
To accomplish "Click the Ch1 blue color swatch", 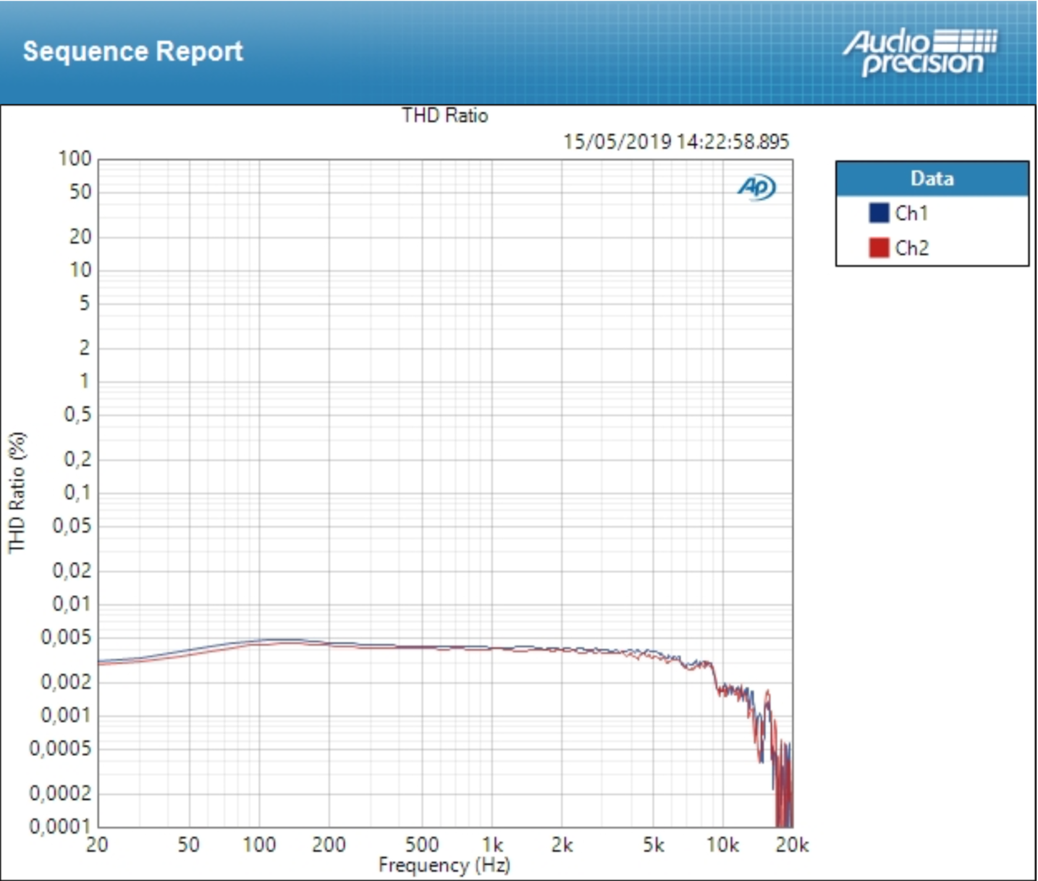I will pyautogui.click(x=879, y=213).
